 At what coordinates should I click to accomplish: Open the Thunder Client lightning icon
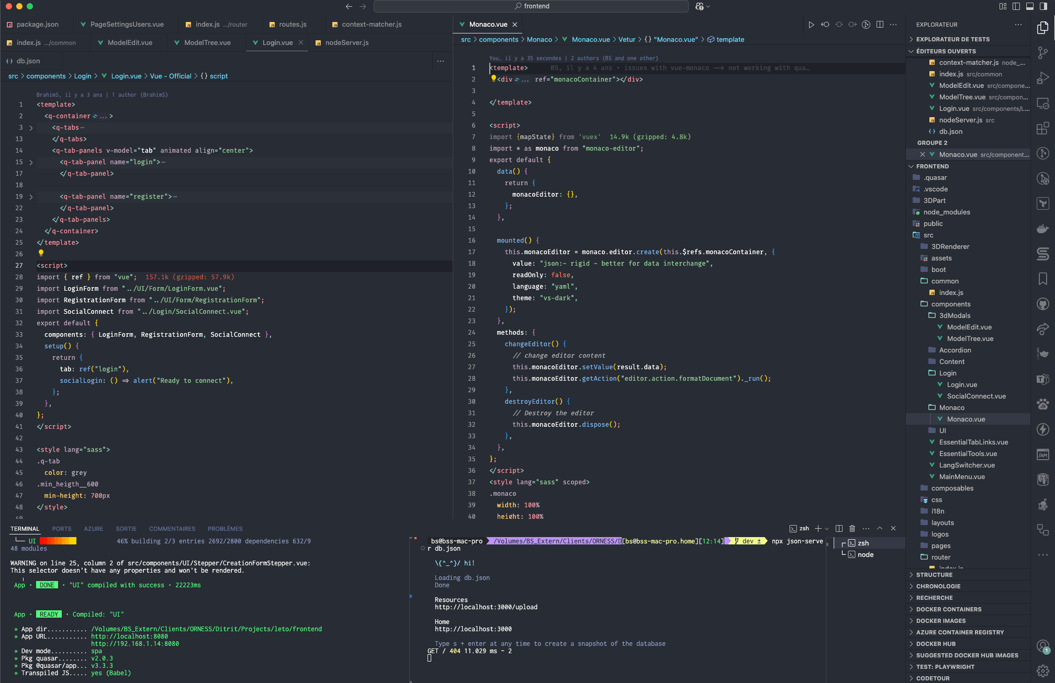(1042, 429)
